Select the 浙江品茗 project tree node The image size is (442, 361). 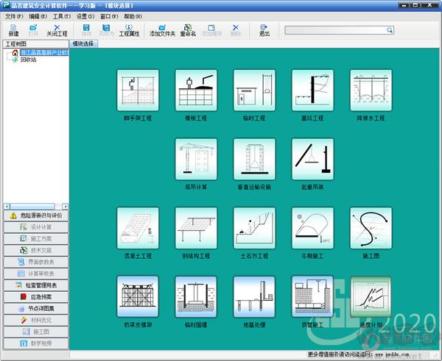coord(44,53)
